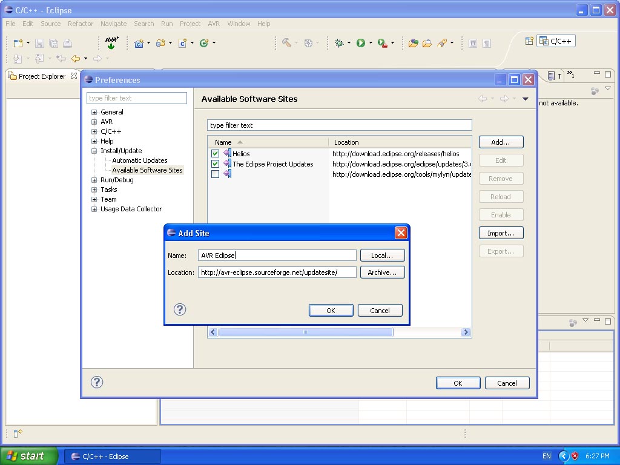Click the Add Site help question icon

click(180, 309)
